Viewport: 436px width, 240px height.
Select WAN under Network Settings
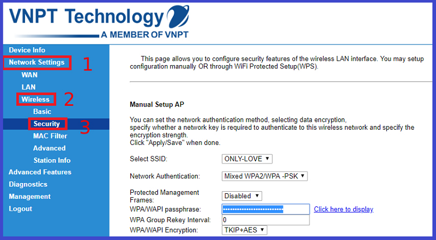tap(29, 75)
